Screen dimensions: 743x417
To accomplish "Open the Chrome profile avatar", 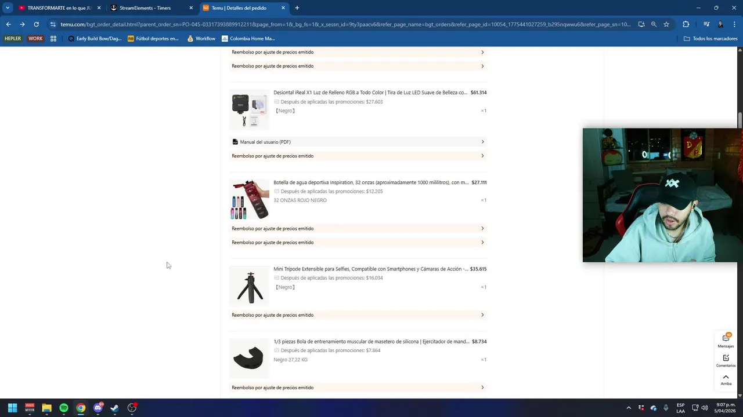I will click(720, 24).
